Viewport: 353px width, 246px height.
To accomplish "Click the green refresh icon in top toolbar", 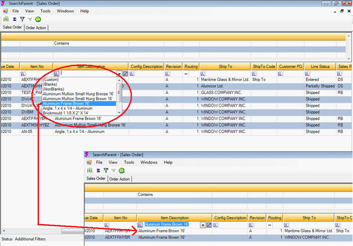I will click(x=37, y=19).
